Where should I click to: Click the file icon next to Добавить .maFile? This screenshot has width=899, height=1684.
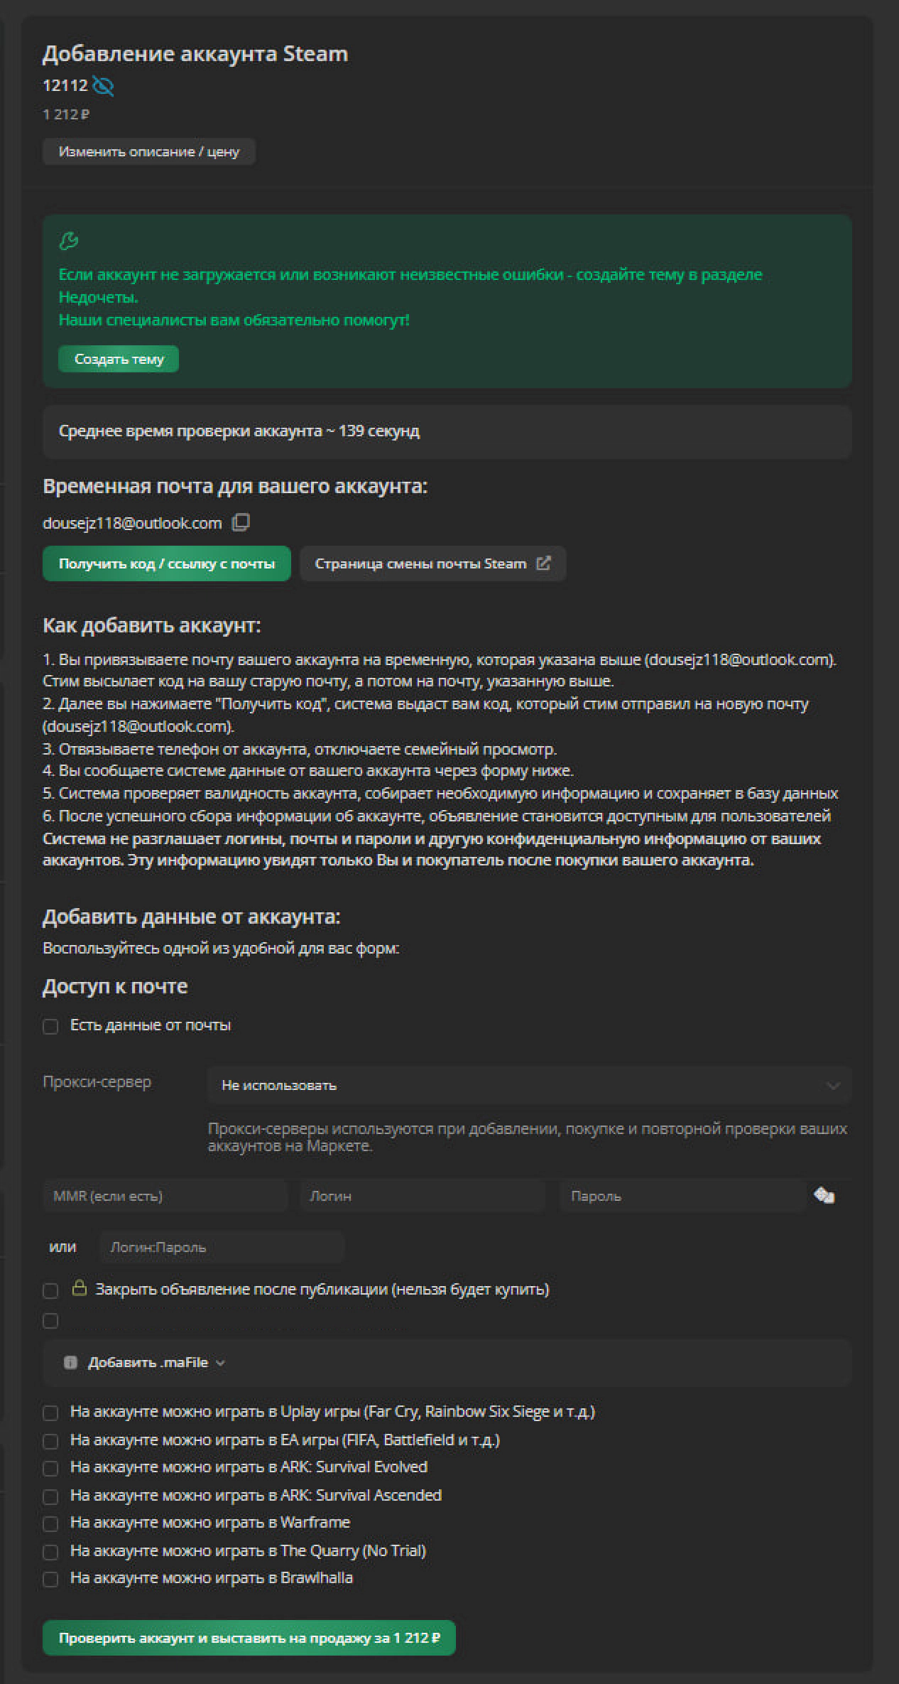70,1362
